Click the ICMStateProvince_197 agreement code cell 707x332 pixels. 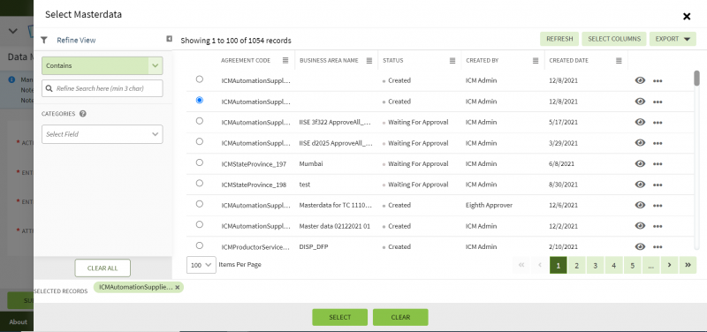(x=254, y=164)
